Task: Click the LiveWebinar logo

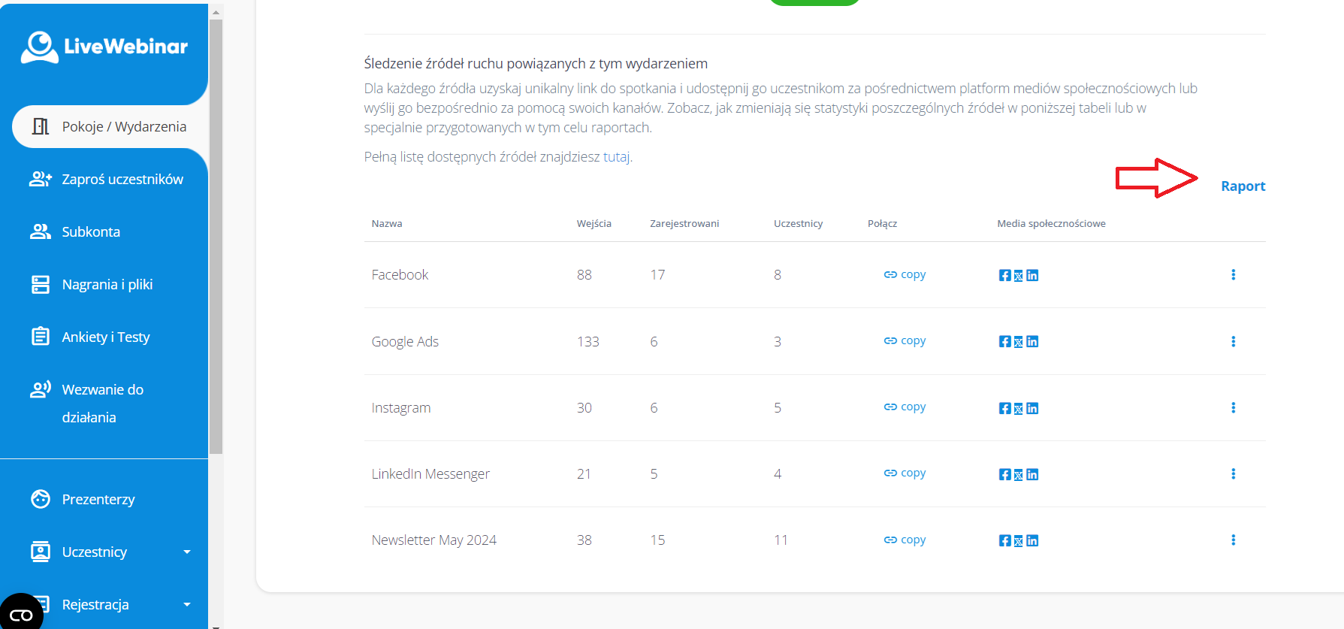Action: coord(104,47)
